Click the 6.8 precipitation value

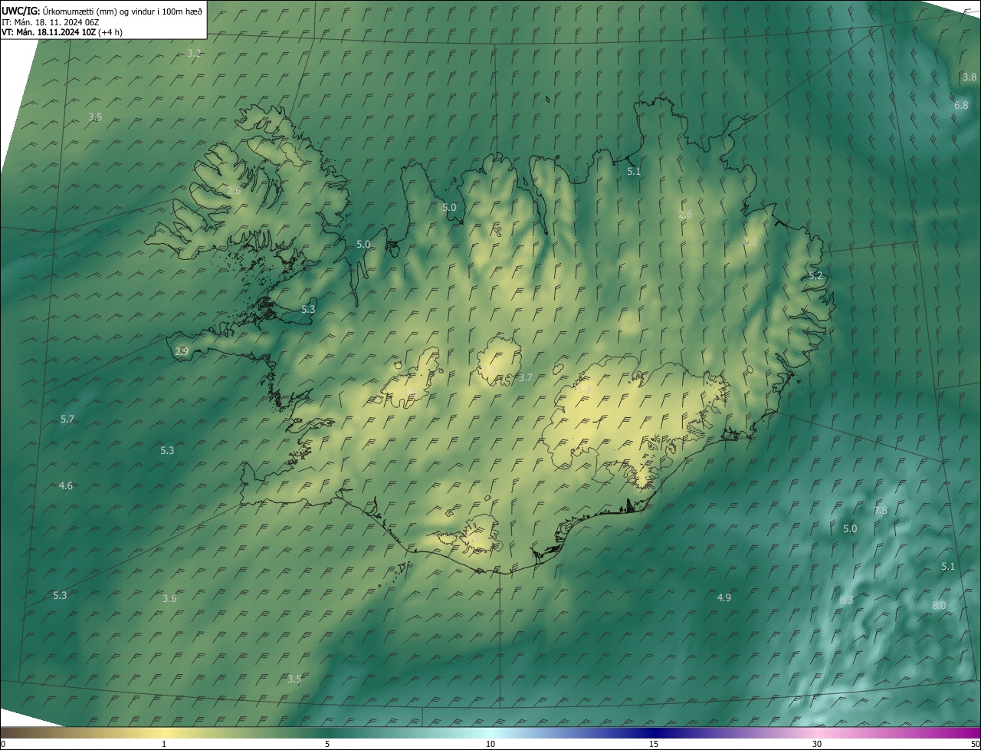coord(961,105)
